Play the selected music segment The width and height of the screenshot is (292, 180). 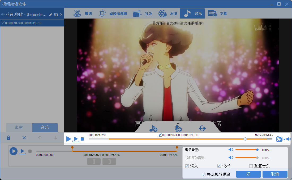pos(22,152)
